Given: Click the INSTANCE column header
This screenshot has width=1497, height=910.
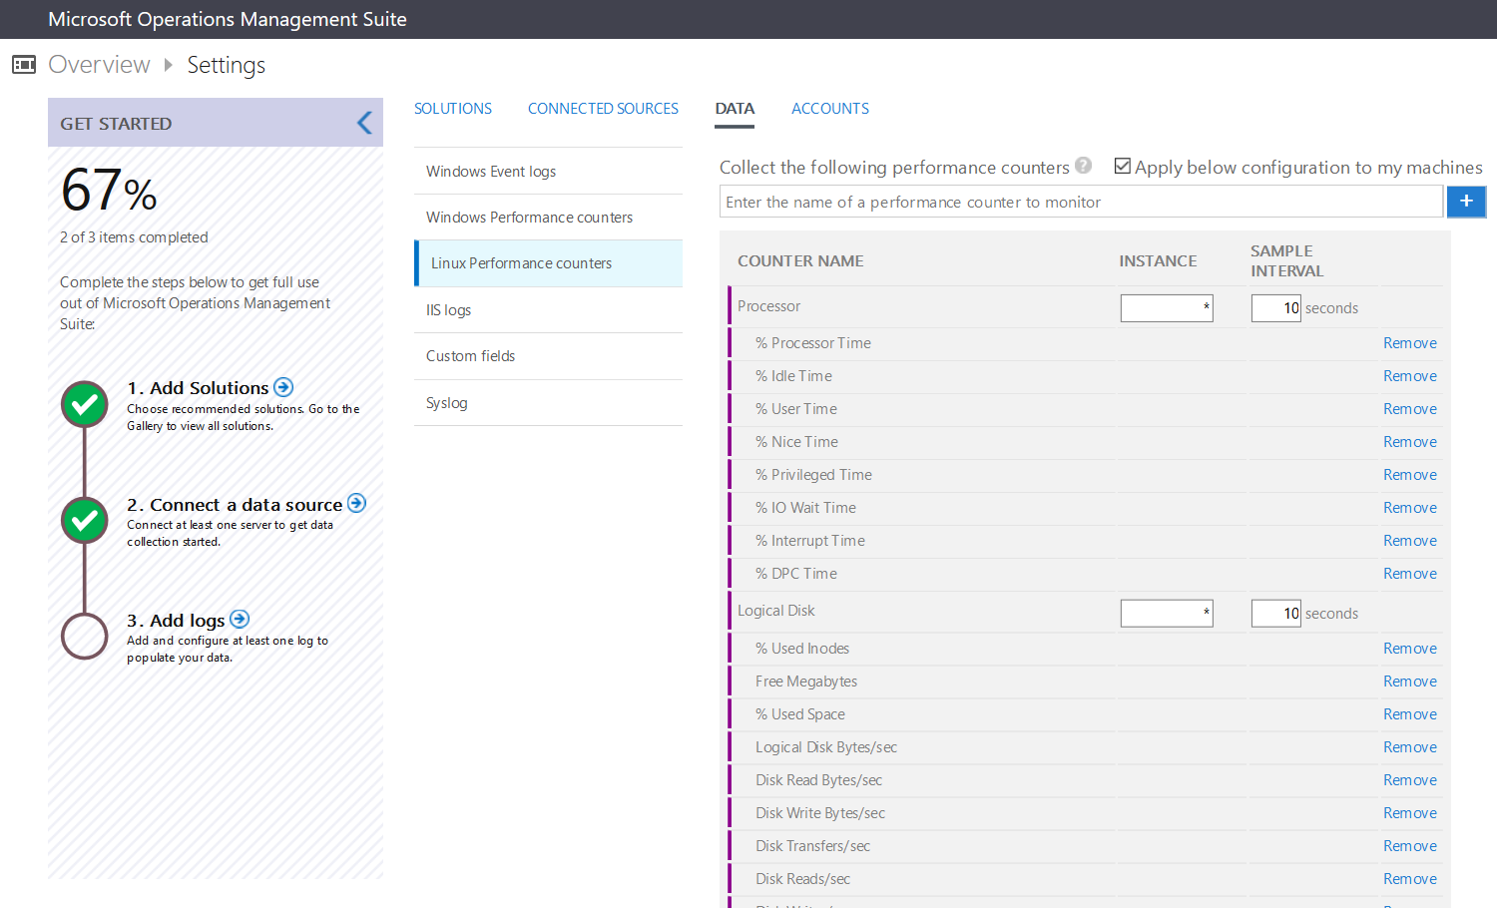Looking at the screenshot, I should [x=1158, y=261].
